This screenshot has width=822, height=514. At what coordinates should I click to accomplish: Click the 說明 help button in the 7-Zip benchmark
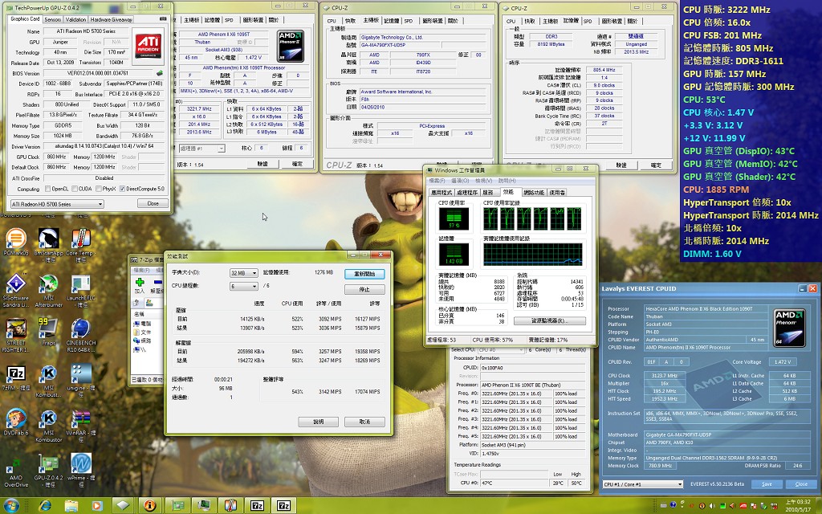point(318,422)
